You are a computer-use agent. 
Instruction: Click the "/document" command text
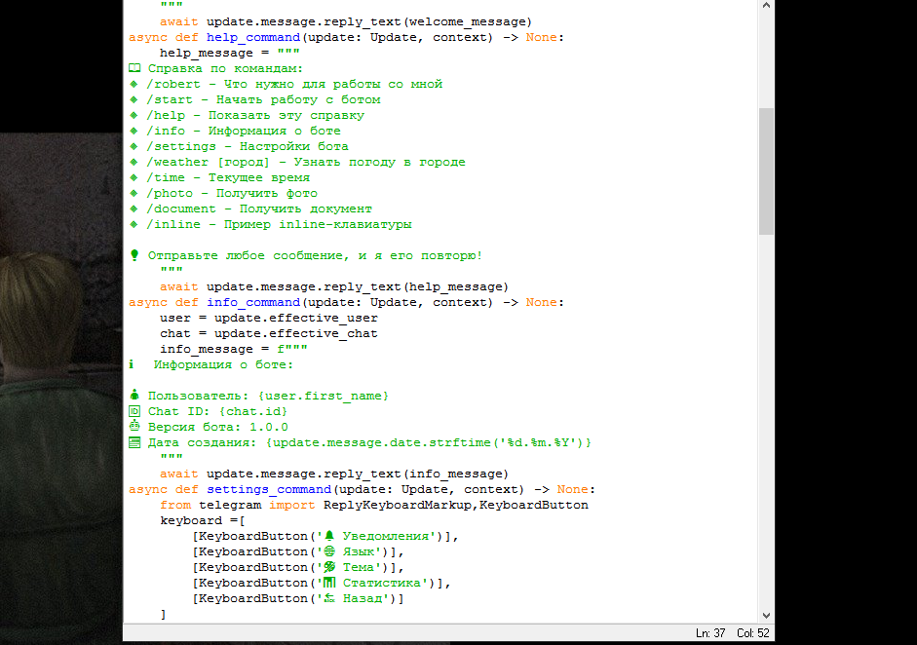point(181,209)
